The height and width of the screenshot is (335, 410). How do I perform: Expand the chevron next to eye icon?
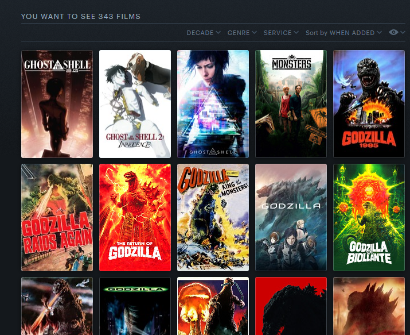point(403,32)
